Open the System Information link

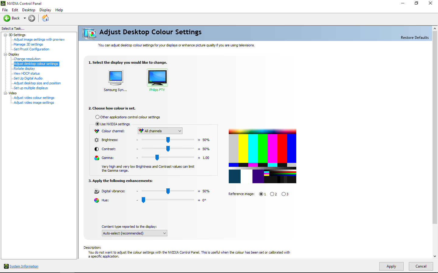coord(24,266)
